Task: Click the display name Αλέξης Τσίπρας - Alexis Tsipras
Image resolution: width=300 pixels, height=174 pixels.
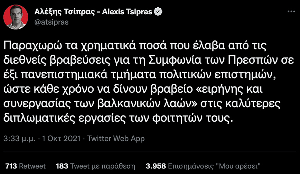Action: pyautogui.click(x=93, y=11)
